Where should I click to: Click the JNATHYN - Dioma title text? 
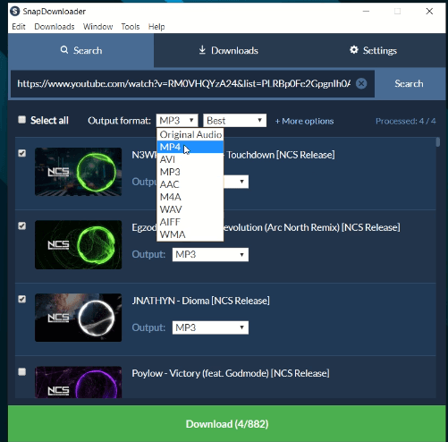point(200,301)
